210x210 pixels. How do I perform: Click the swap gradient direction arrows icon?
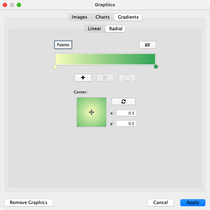[147, 45]
